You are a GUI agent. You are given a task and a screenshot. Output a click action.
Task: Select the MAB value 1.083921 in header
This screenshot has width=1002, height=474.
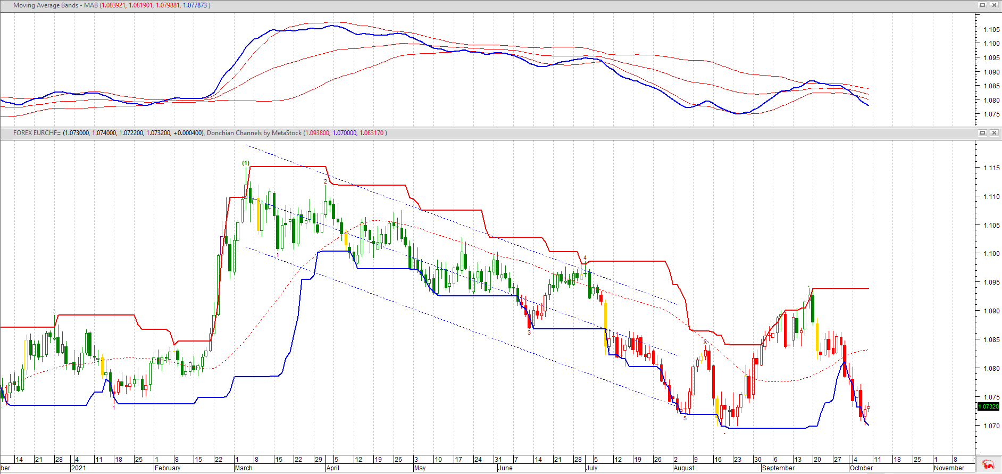click(113, 5)
